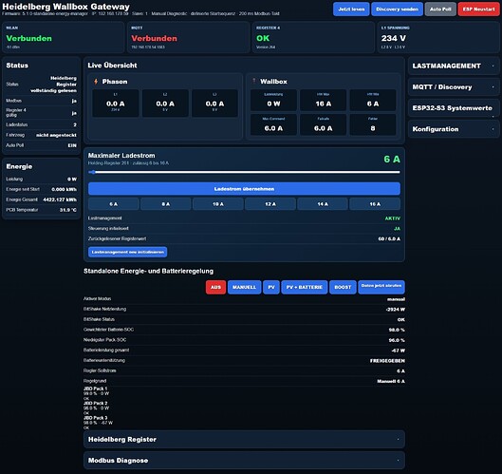Expand the Konfiguration panel
The height and width of the screenshot is (474, 502).
(454, 129)
